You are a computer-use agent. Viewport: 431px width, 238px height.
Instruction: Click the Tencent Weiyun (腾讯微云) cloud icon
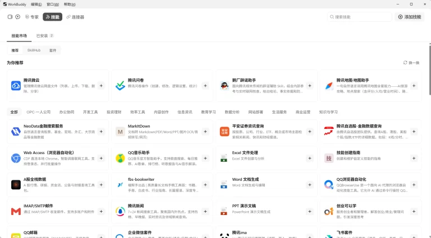tap(16, 86)
